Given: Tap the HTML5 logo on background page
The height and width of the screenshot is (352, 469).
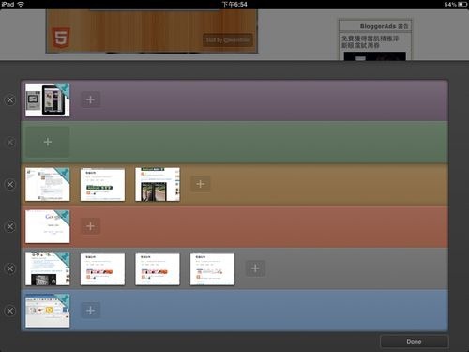Looking at the screenshot, I should coord(61,38).
